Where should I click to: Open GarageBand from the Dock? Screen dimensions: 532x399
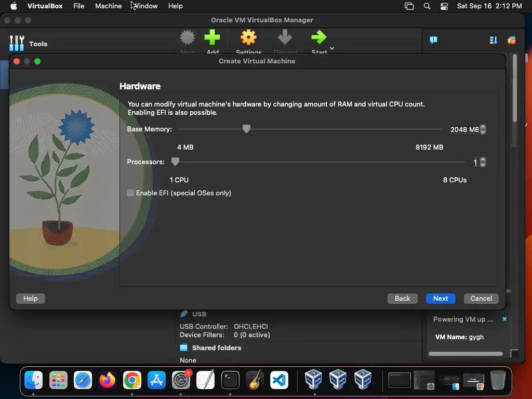(x=255, y=380)
